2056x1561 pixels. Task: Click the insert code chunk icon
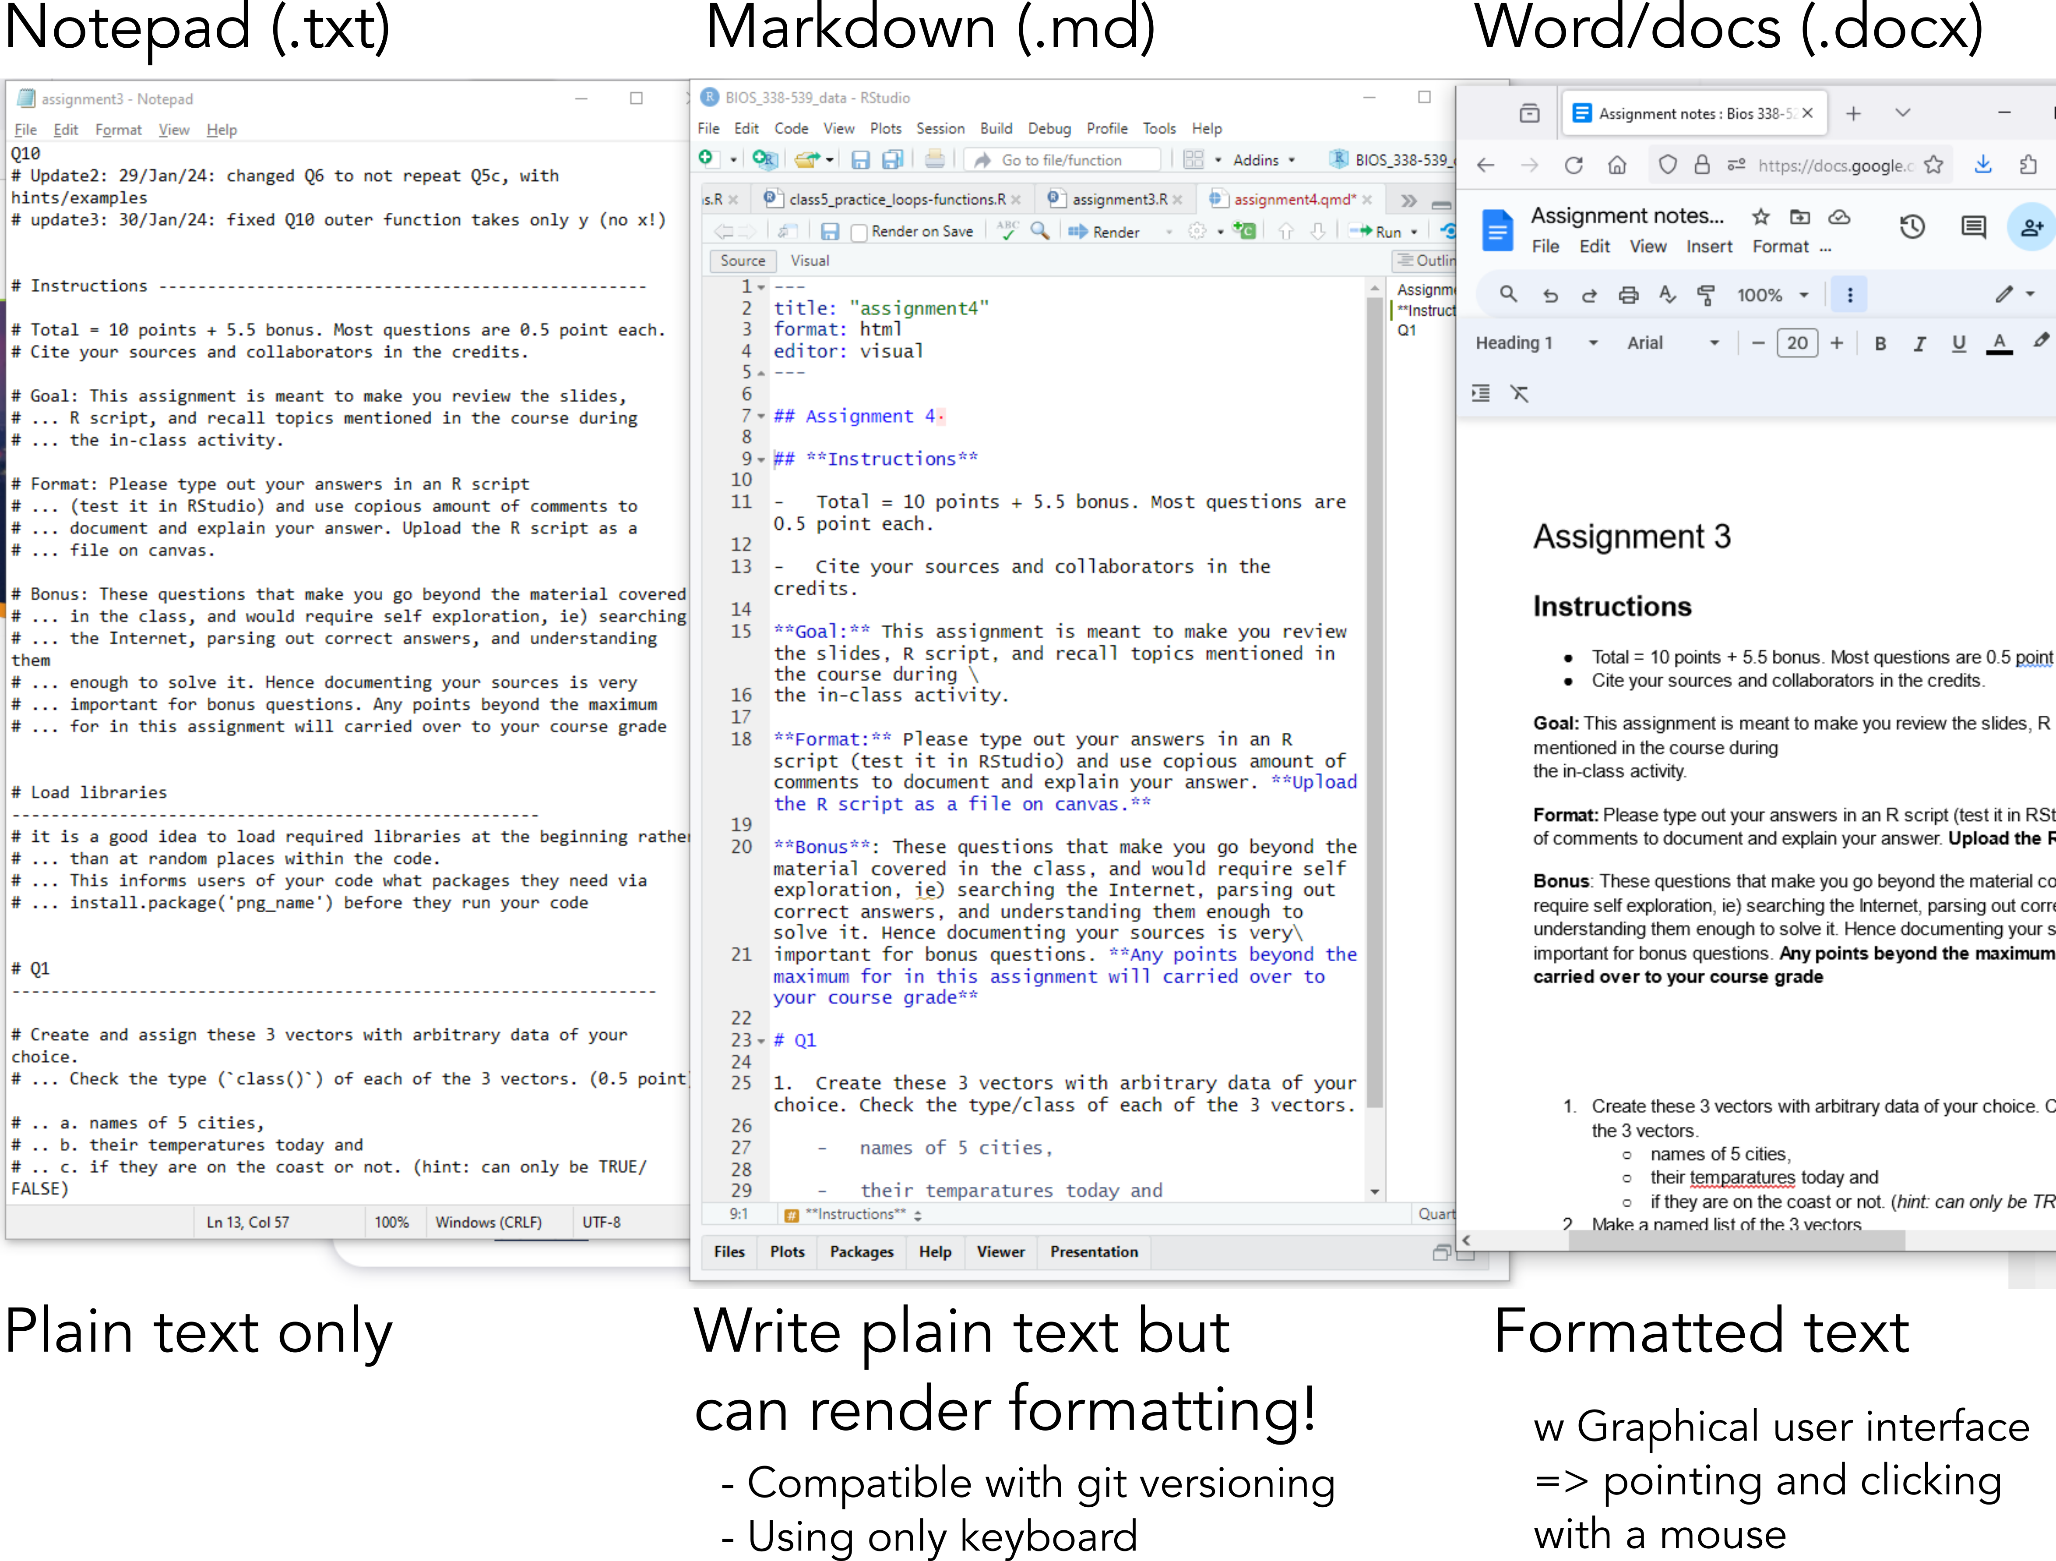point(1244,230)
